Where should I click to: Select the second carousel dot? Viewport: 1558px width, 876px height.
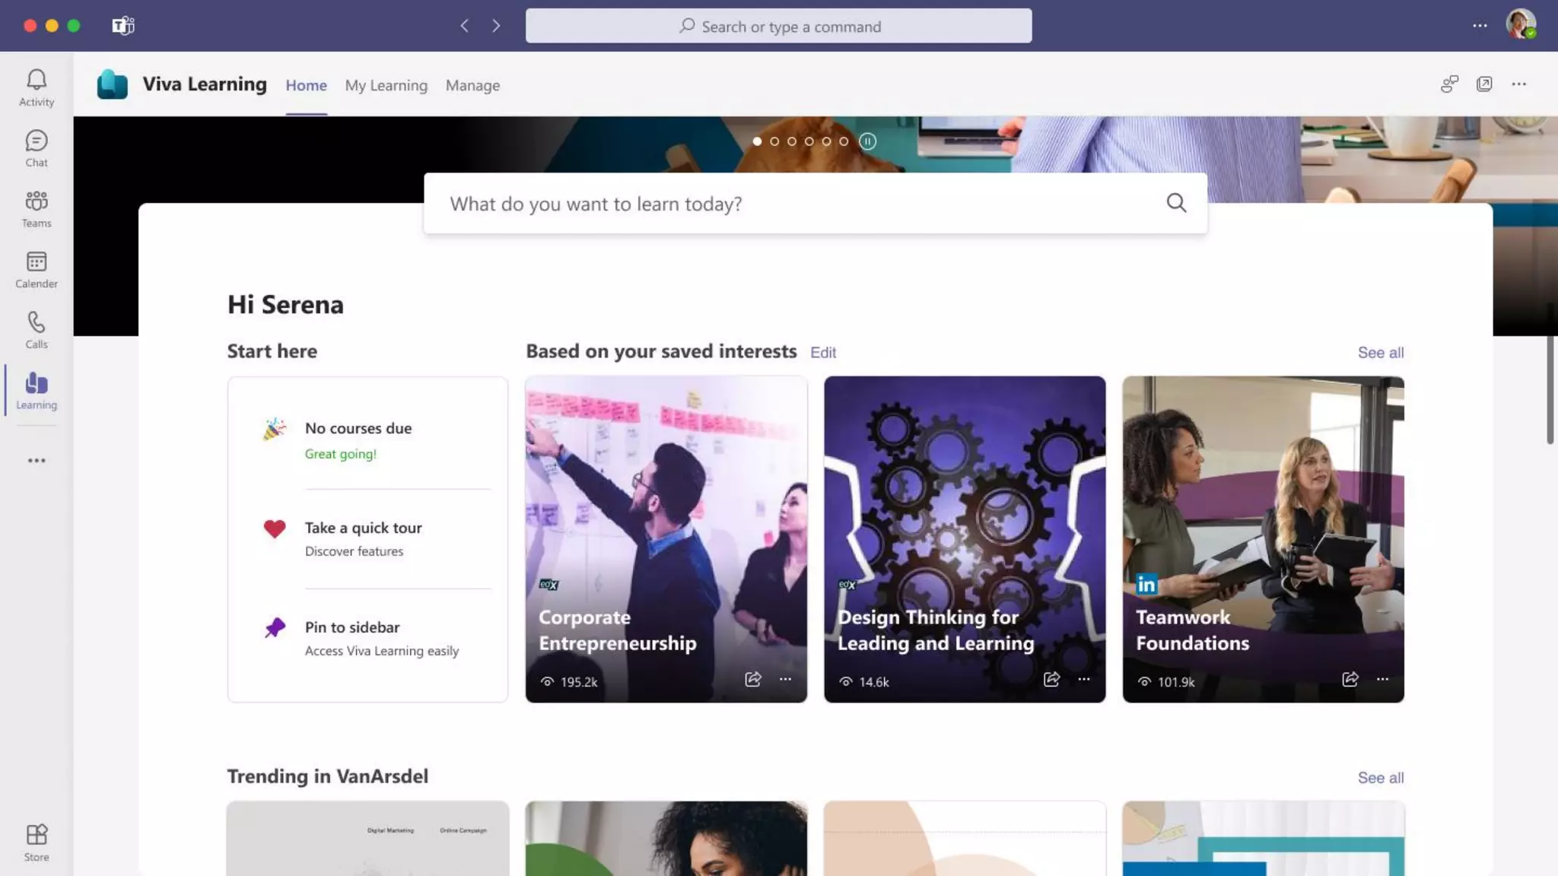(x=774, y=141)
